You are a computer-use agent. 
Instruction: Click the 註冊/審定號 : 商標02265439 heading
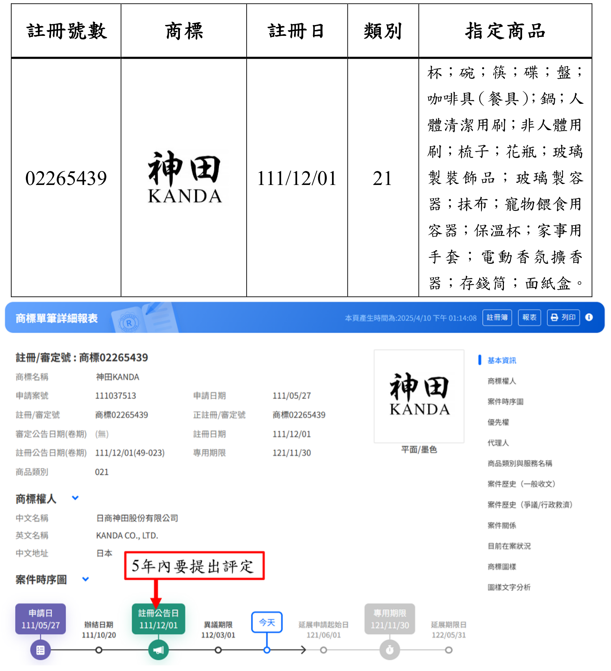pyautogui.click(x=82, y=358)
